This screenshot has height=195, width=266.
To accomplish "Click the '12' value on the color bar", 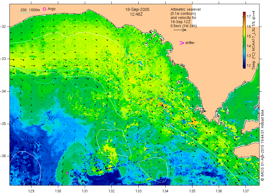I will tap(249, 66).
